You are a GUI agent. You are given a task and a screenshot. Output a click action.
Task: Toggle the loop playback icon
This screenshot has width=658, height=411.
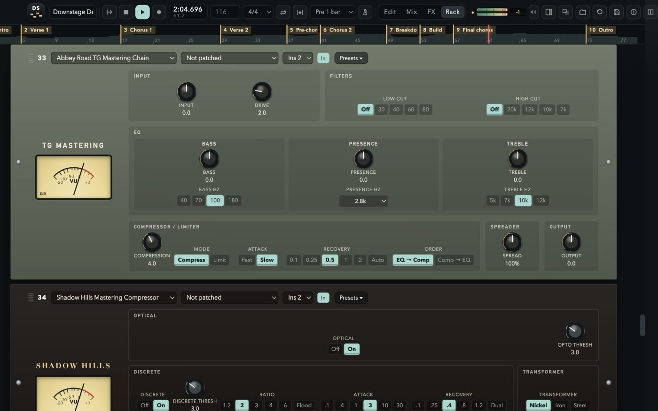tap(283, 12)
